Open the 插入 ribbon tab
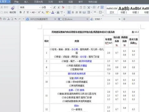 click(x=26, y=2)
